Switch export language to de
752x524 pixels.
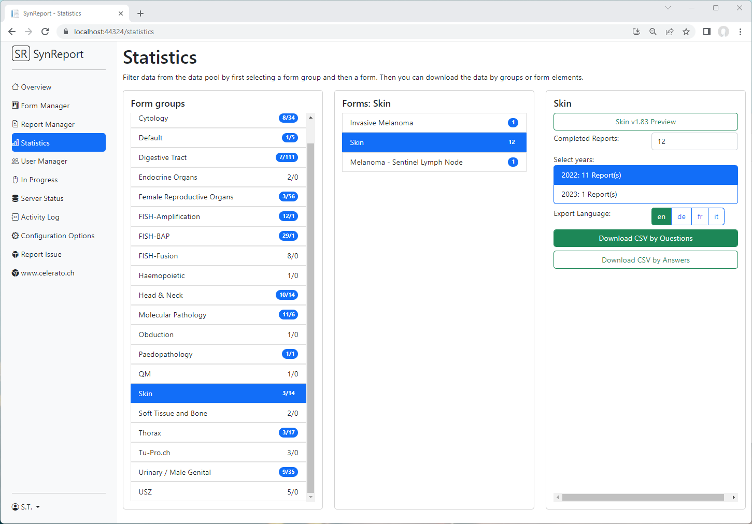pyautogui.click(x=681, y=216)
